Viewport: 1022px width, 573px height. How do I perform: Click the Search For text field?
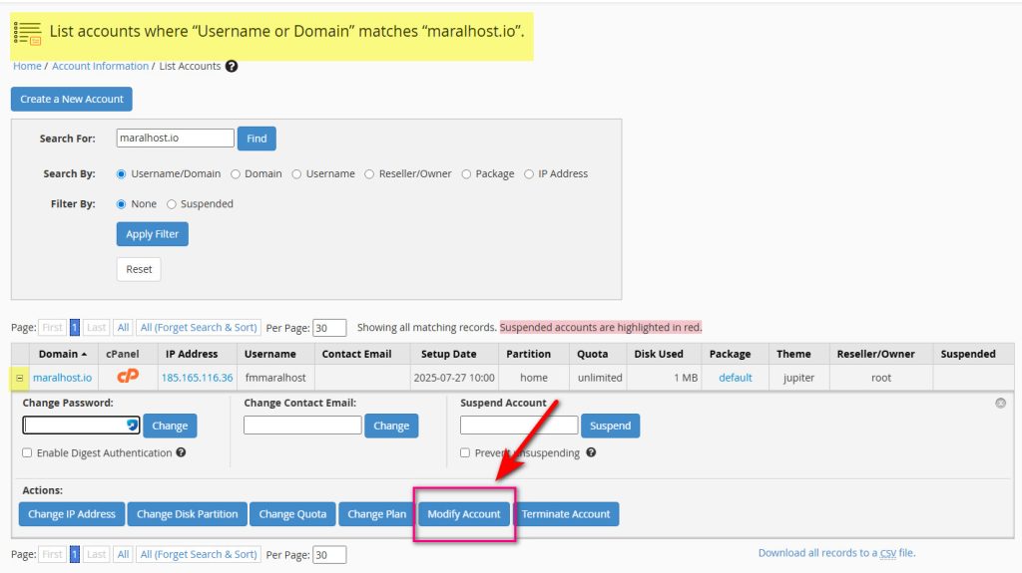point(175,139)
